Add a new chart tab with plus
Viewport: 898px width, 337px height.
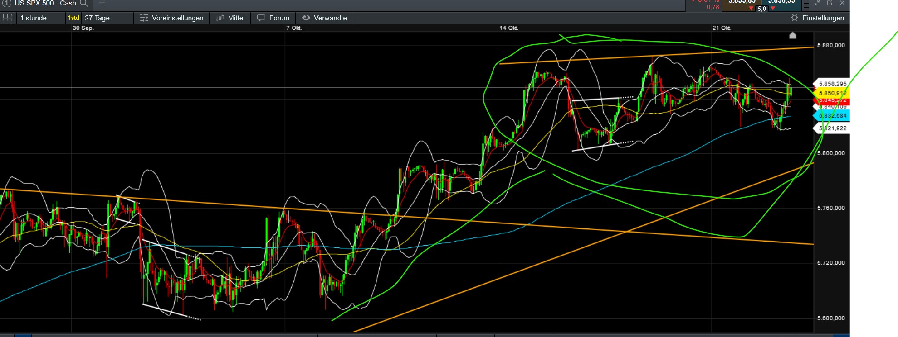102,3
